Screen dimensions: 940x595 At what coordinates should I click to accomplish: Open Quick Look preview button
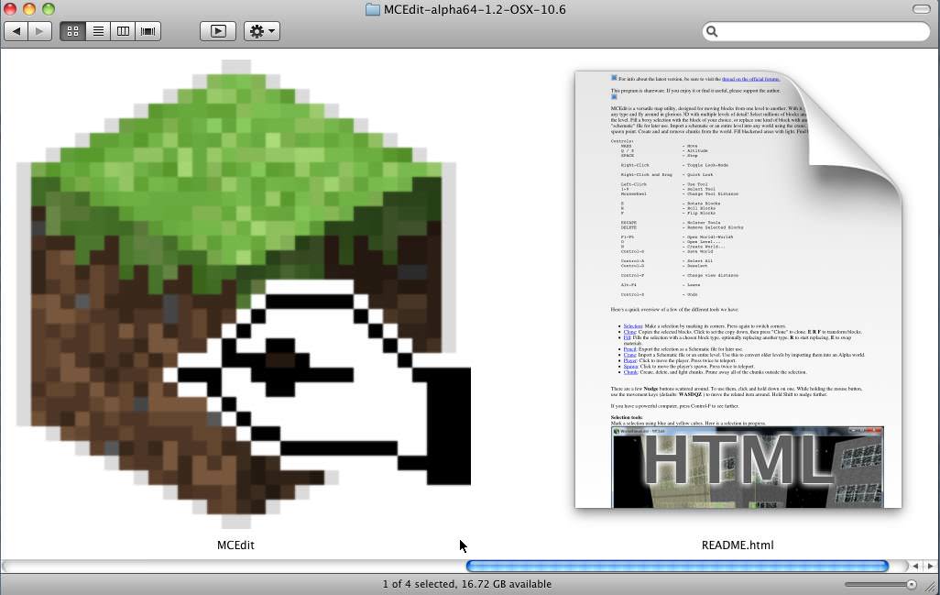click(218, 31)
